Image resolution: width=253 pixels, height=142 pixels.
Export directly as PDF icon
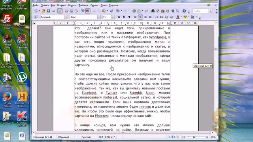(x=66, y=11)
